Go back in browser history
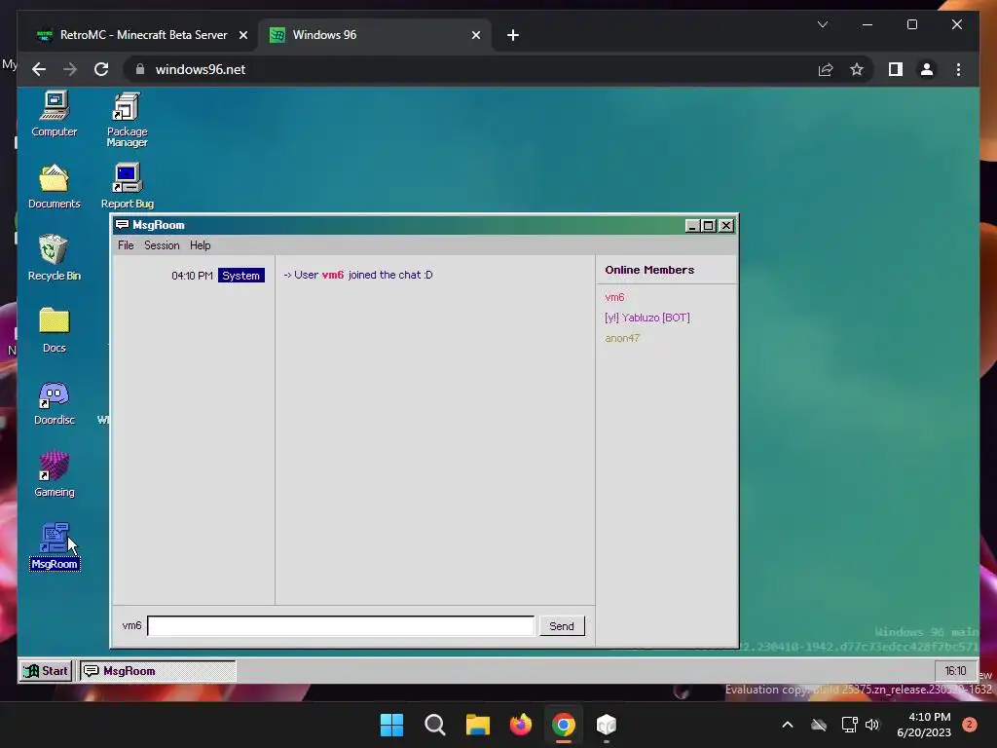This screenshot has width=997, height=748. coord(39,69)
